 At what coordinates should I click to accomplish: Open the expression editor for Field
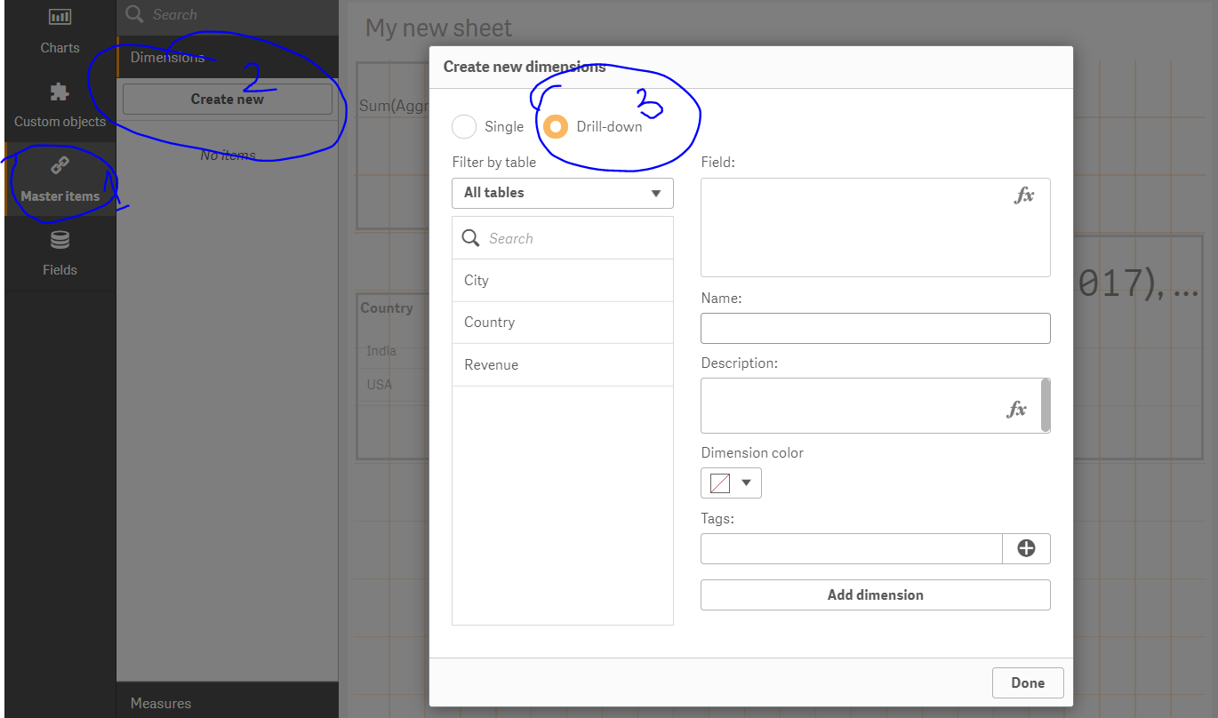[1026, 195]
